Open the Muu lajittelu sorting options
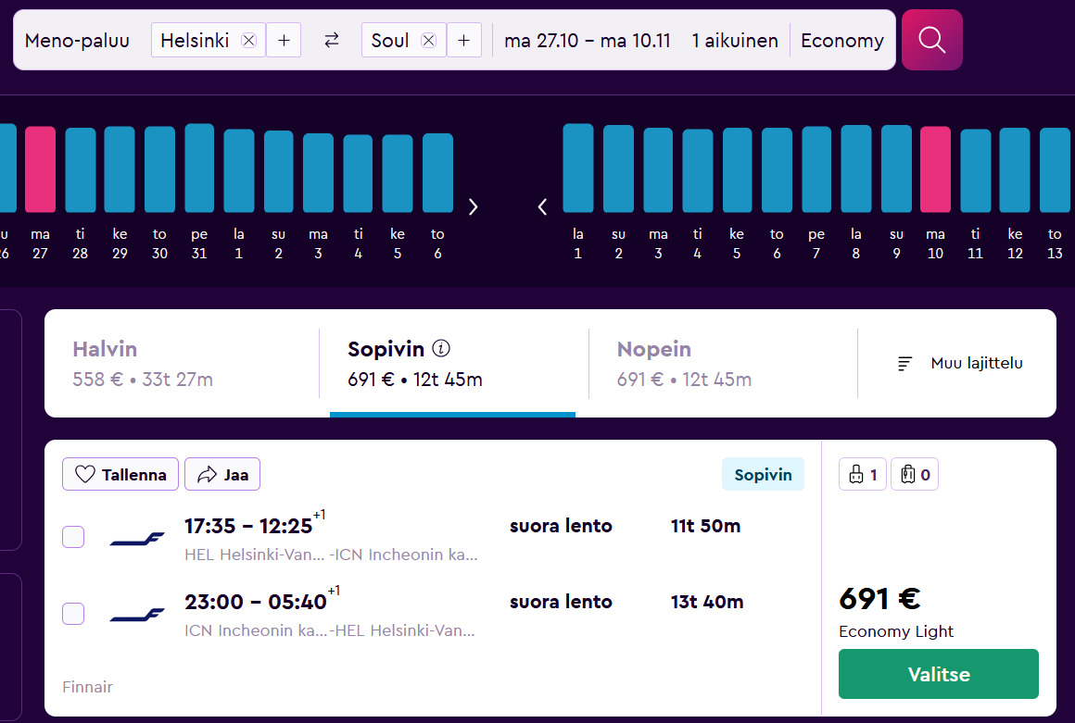 point(961,364)
